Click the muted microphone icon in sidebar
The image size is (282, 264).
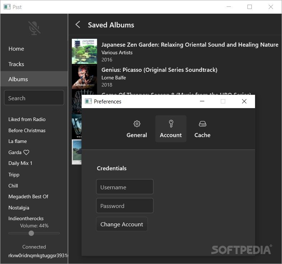click(34, 28)
